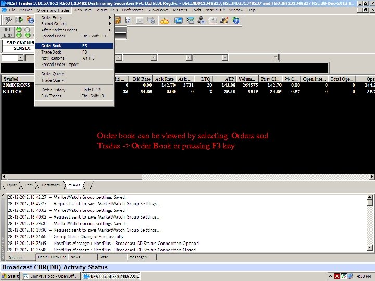Click the toolbar icon with the green arrow

click(x=19, y=20)
